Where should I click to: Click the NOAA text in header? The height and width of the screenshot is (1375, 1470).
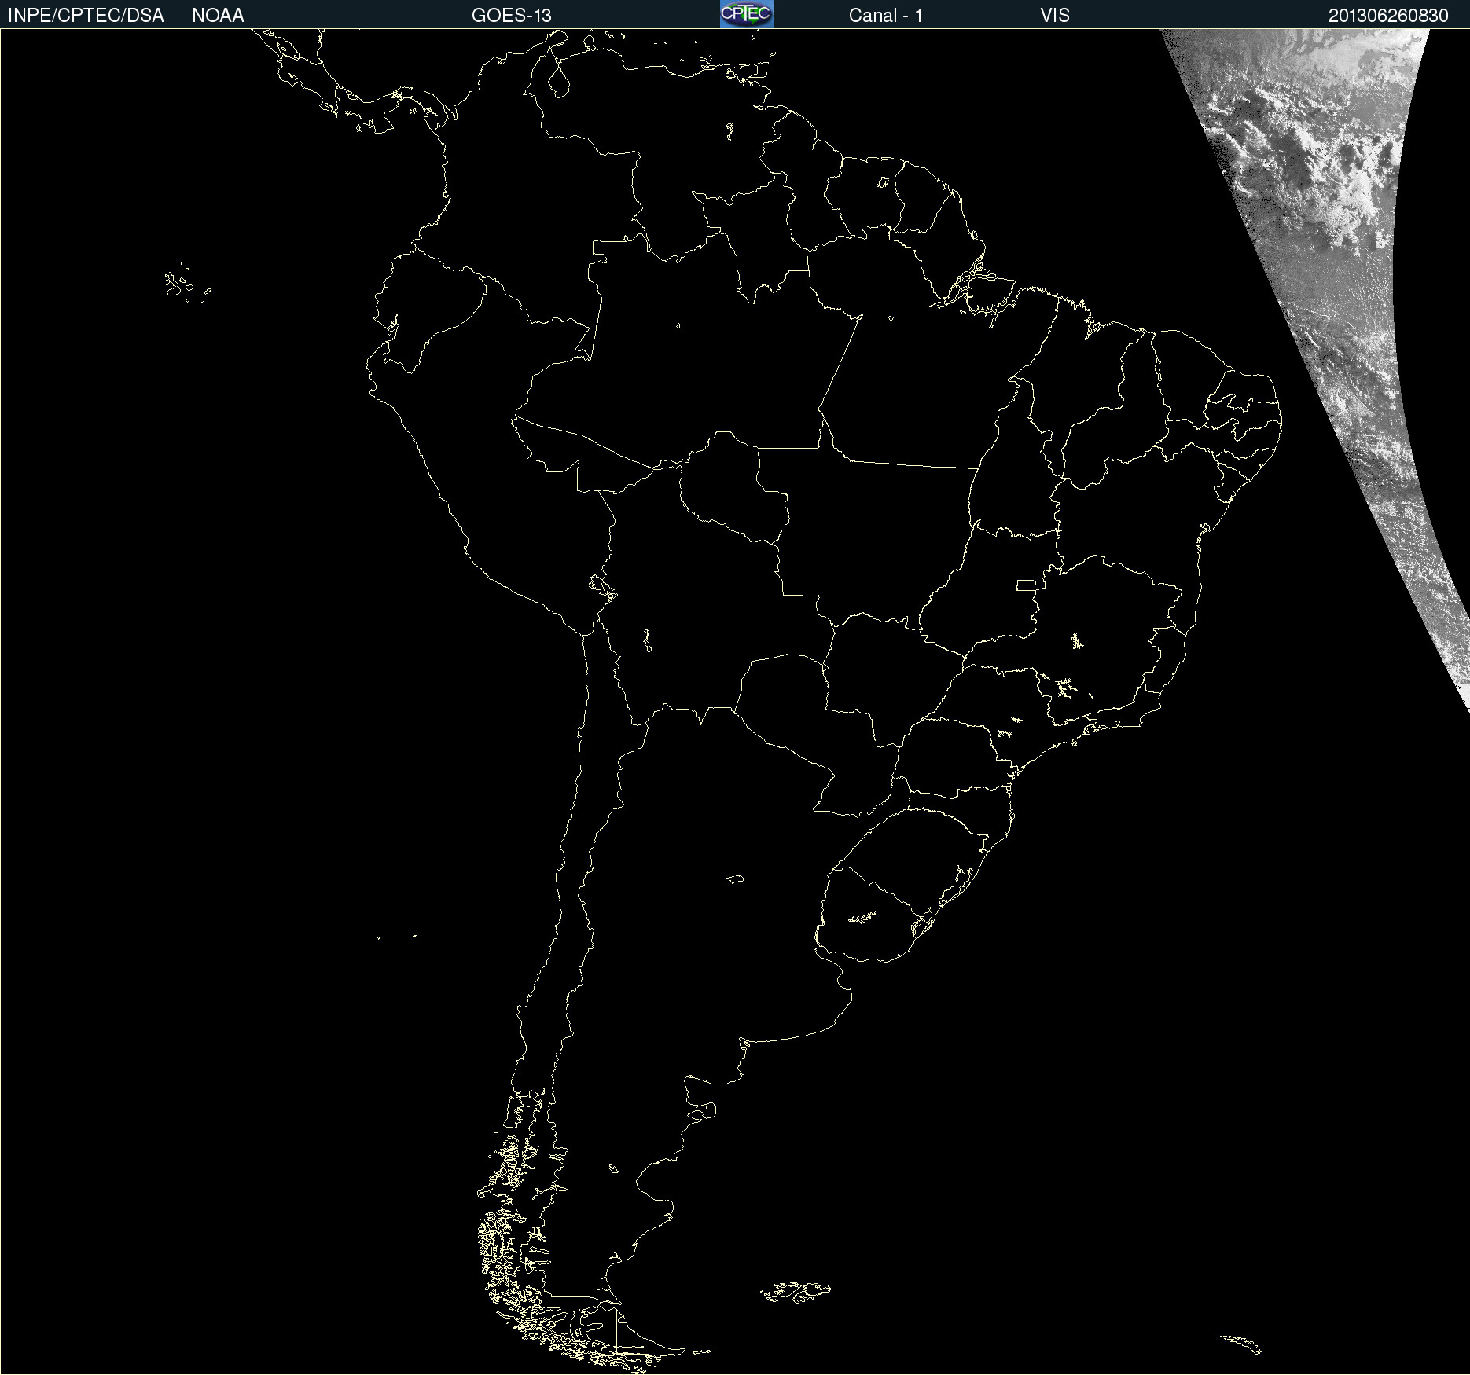tap(218, 16)
